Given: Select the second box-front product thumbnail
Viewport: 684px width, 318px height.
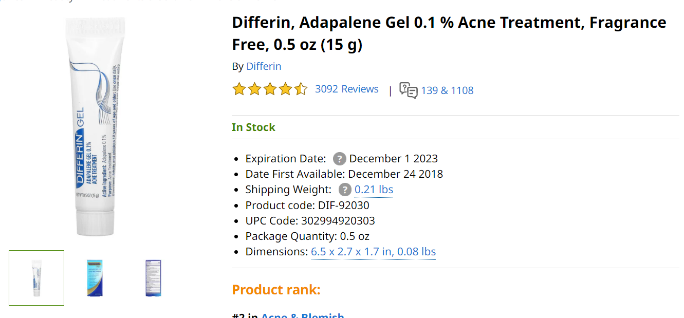Looking at the screenshot, I should coord(95,278).
